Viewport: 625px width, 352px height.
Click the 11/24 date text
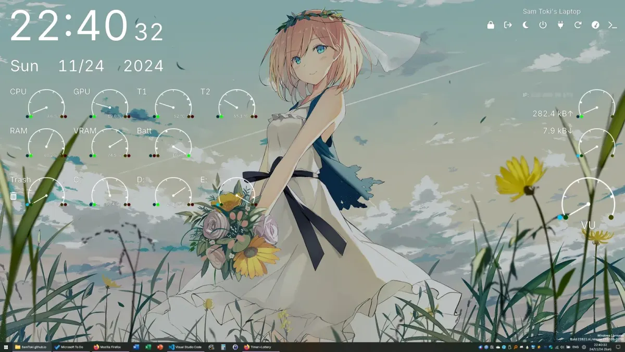tap(81, 66)
